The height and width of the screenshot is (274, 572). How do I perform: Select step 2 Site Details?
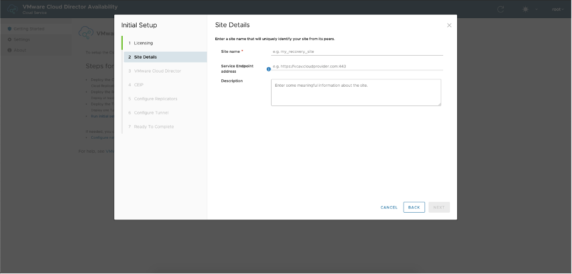pos(145,57)
